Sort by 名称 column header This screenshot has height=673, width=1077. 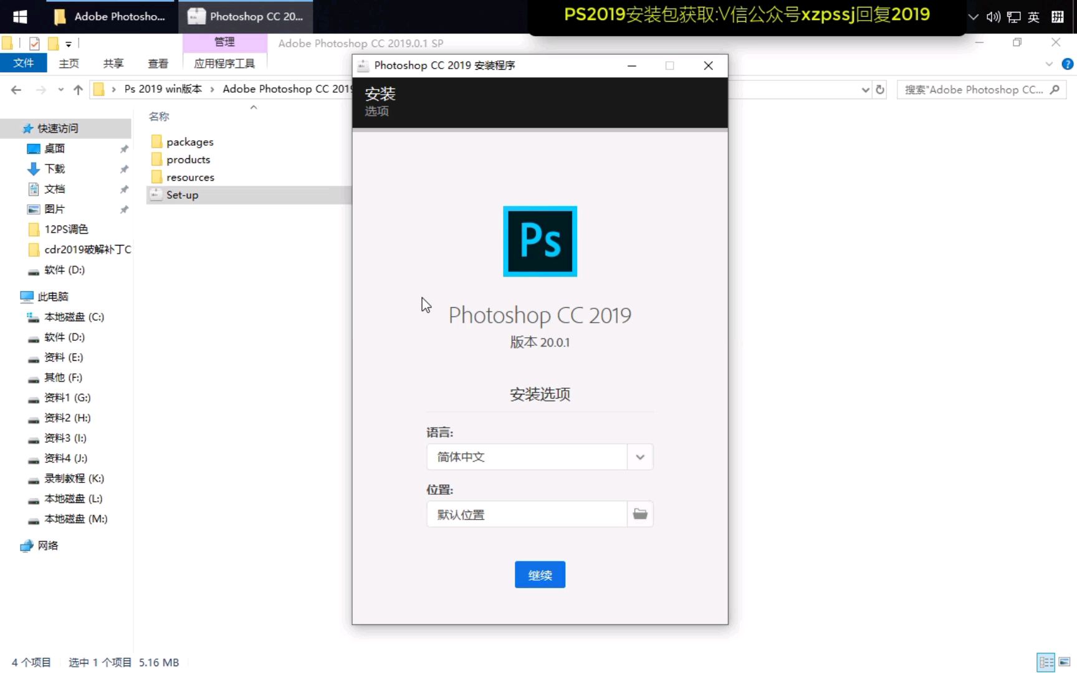(x=159, y=117)
